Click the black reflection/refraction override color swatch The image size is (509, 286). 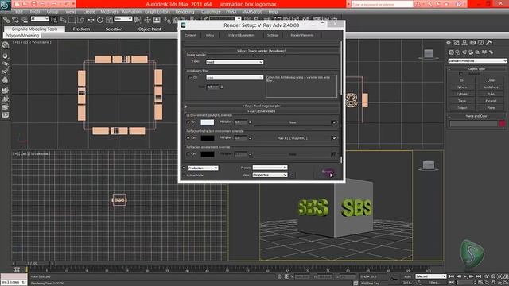click(x=207, y=137)
